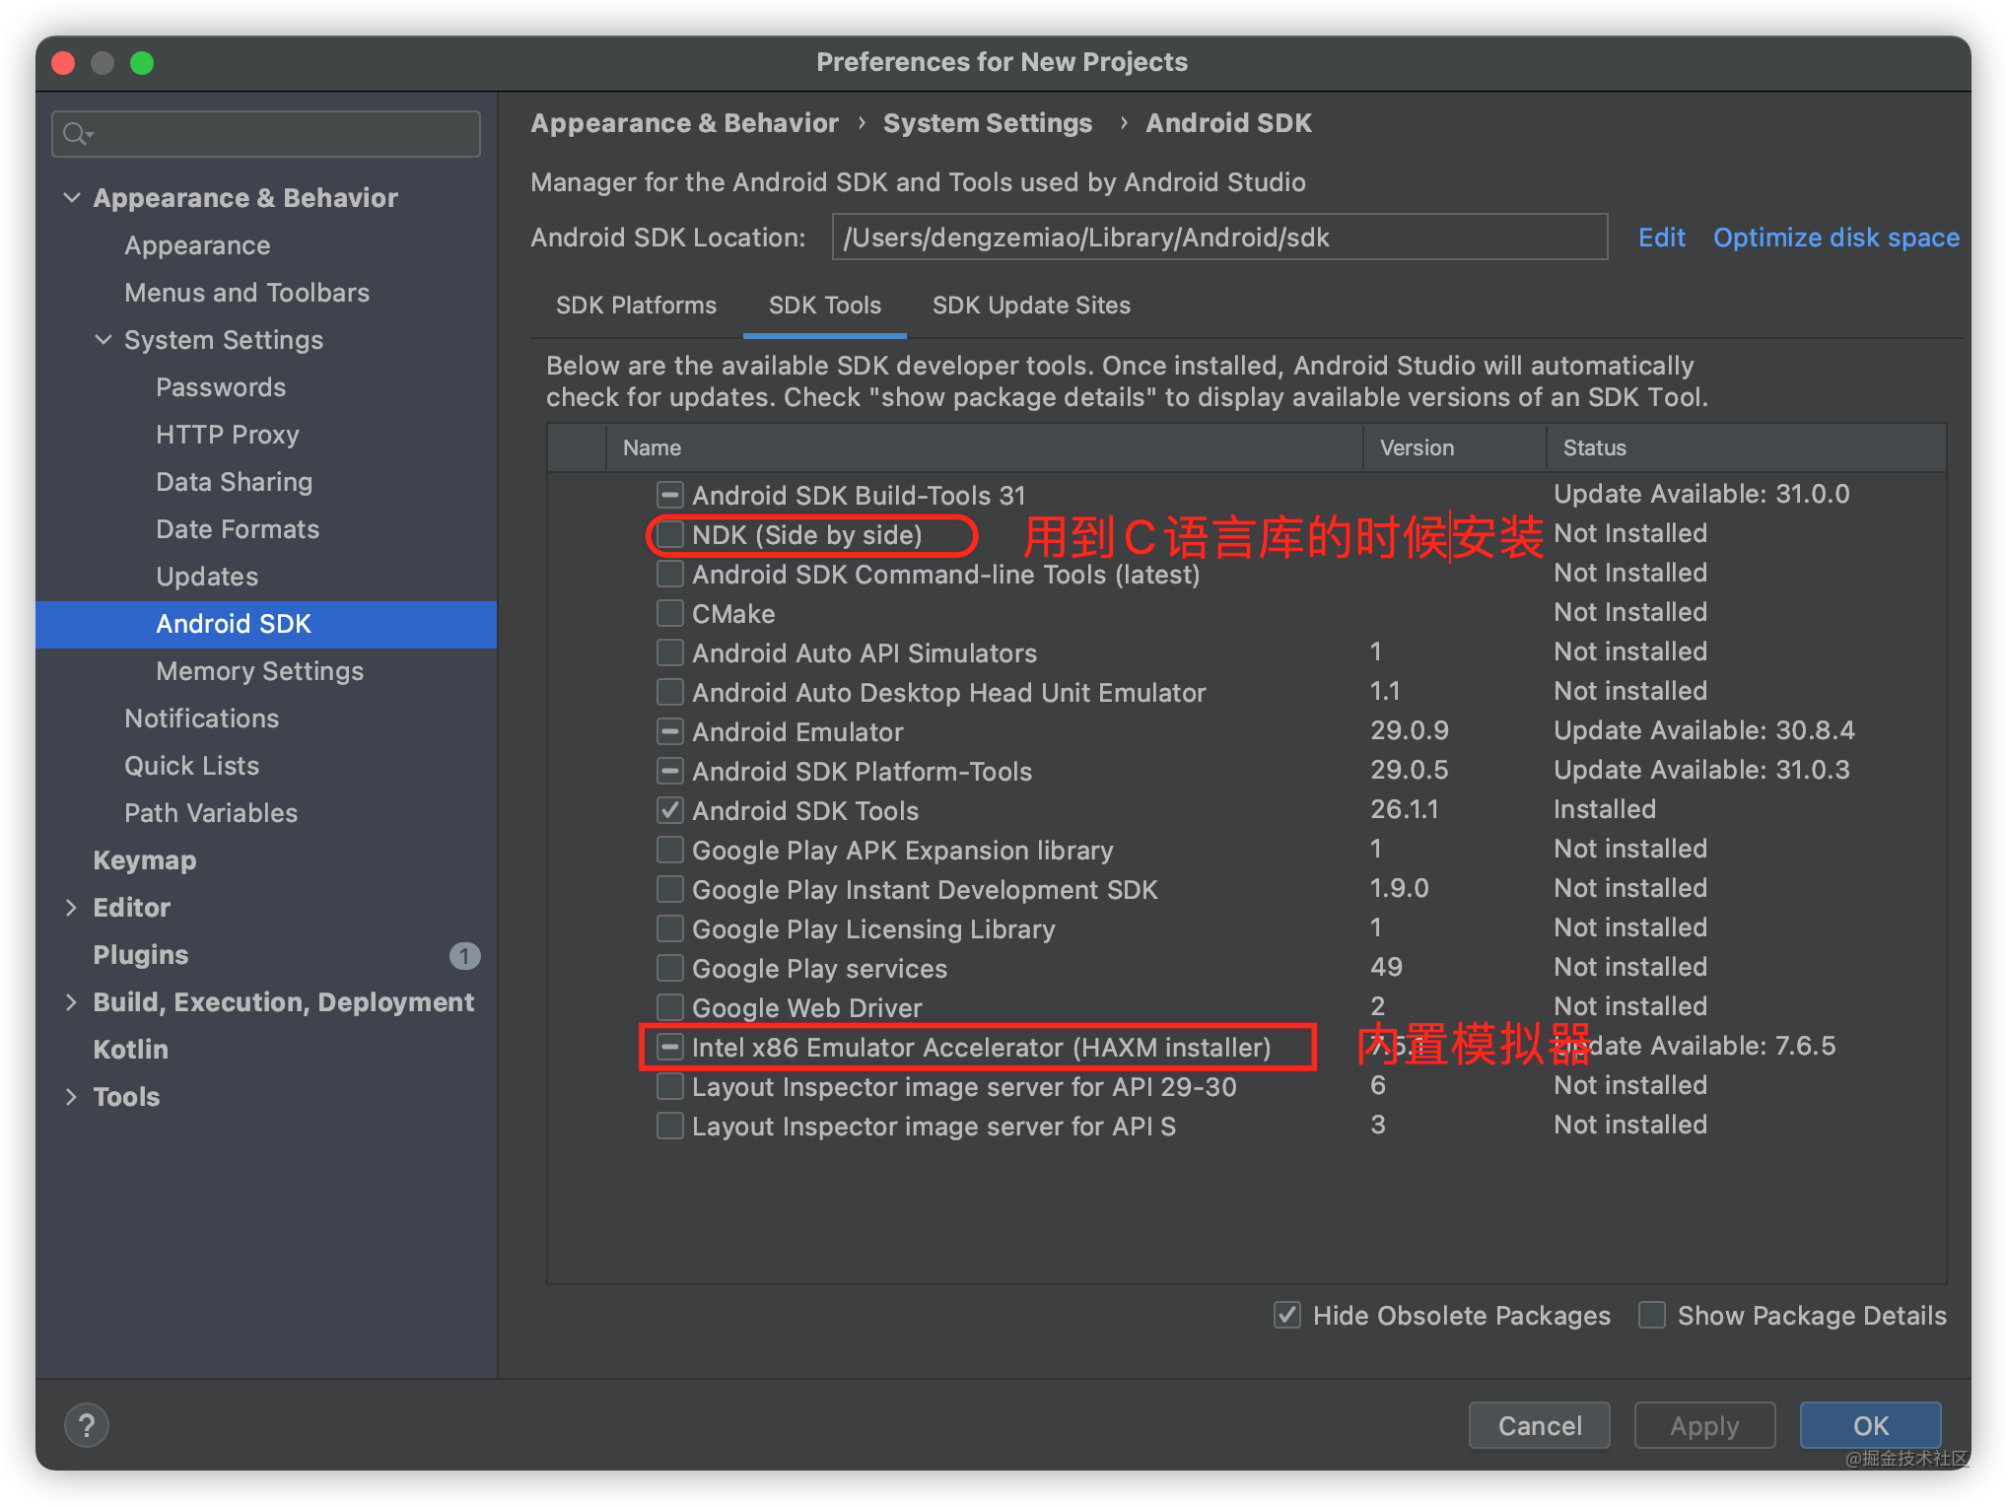
Task: Switch to SDK Platforms tab
Action: pos(636,306)
